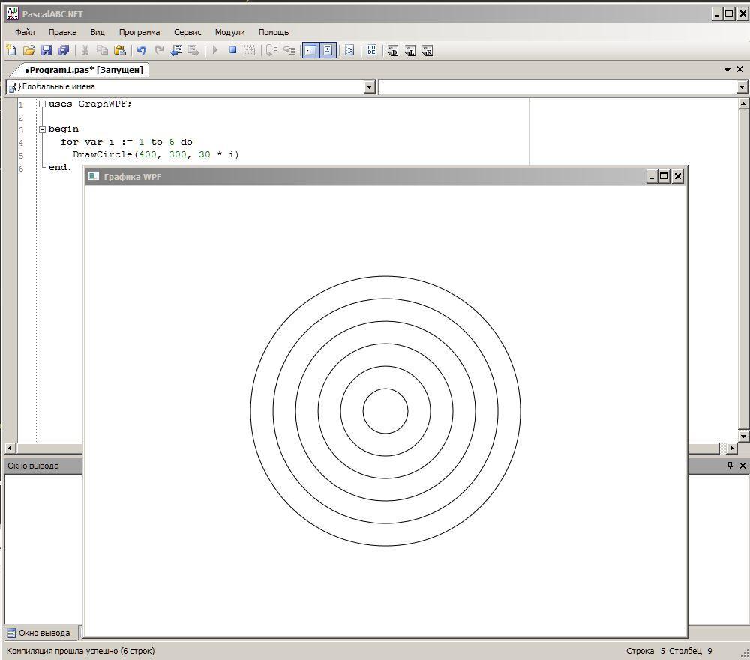
Task: Copy selected text icon
Action: [102, 50]
